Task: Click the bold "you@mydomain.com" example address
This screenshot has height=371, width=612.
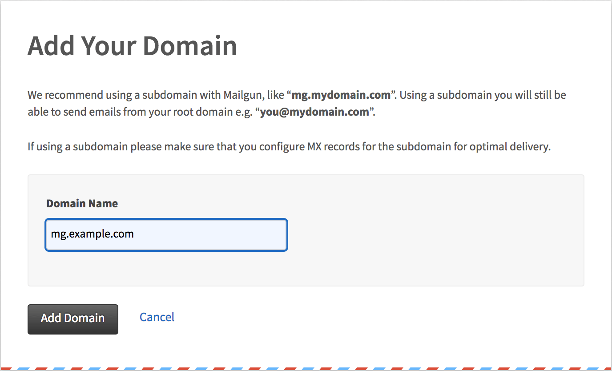Action: (x=314, y=112)
